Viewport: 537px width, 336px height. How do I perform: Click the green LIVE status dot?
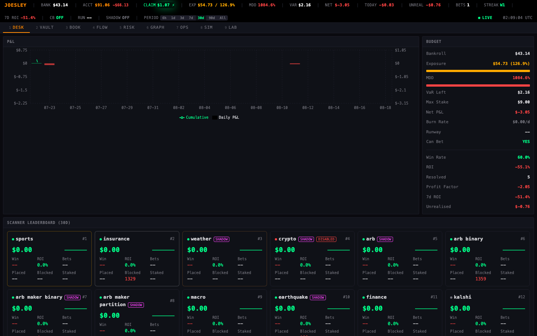pos(479,18)
